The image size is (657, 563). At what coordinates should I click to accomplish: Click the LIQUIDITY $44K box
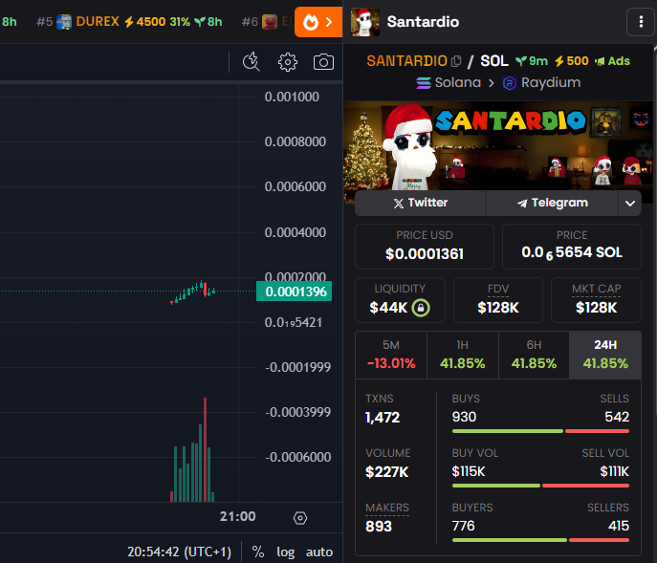click(x=400, y=300)
